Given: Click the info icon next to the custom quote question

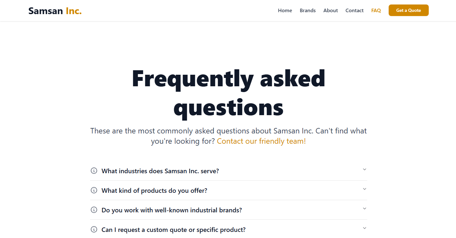Looking at the screenshot, I should click(x=94, y=229).
